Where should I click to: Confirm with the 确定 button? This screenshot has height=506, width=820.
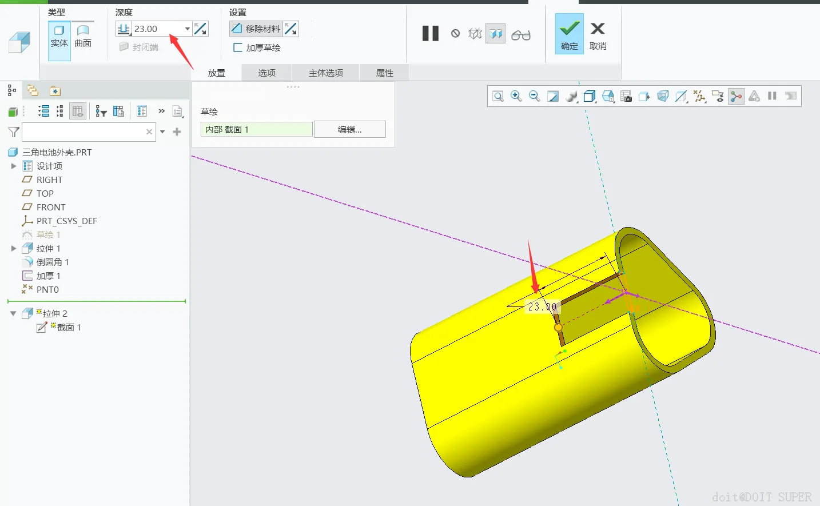(x=569, y=34)
